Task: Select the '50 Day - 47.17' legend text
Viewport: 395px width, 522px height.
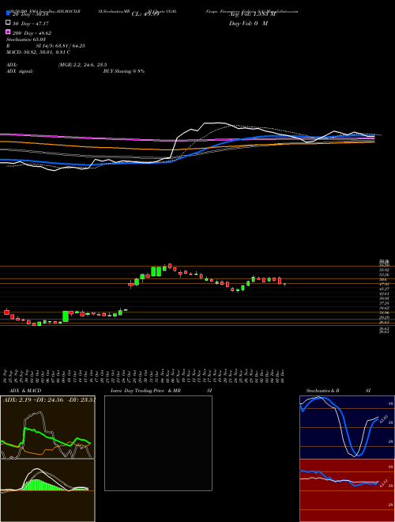Action: [30, 24]
